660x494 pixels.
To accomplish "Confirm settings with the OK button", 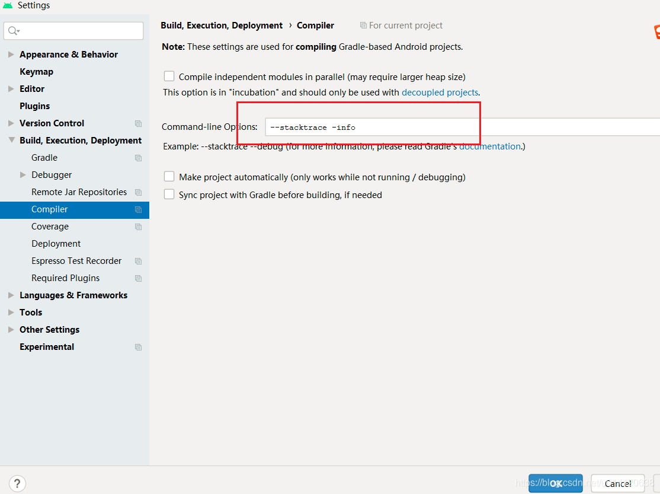I will click(556, 483).
